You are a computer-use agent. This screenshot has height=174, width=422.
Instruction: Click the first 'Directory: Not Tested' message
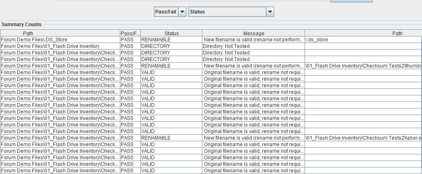tap(253, 46)
